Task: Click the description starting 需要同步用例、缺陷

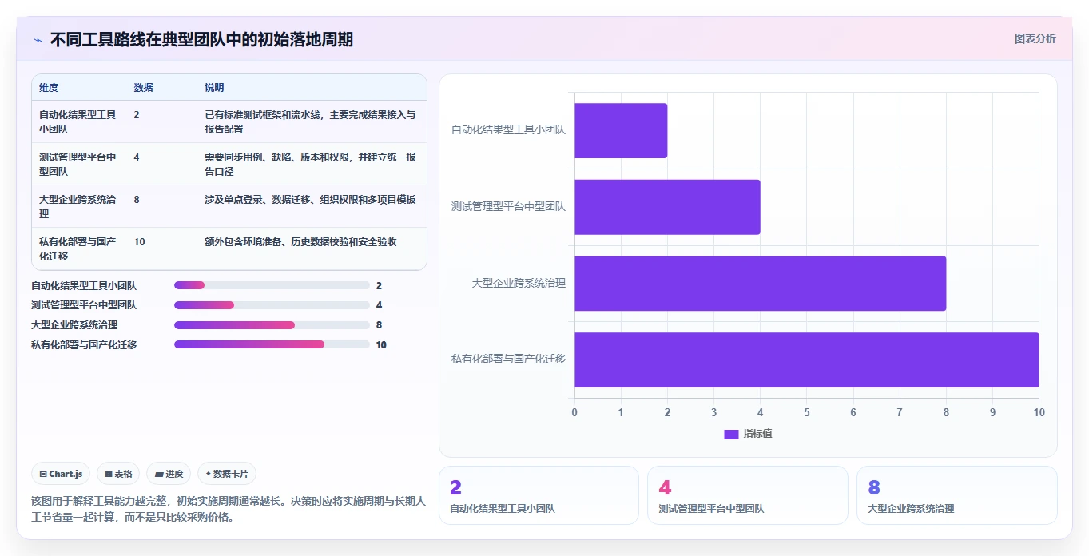Action: pyautogui.click(x=310, y=164)
